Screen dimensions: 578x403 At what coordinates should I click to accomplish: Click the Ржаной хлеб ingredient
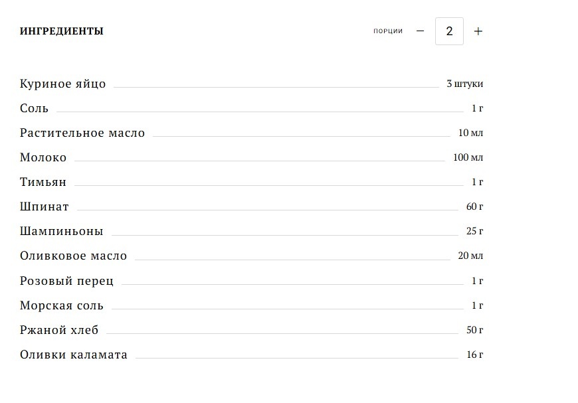59,331
